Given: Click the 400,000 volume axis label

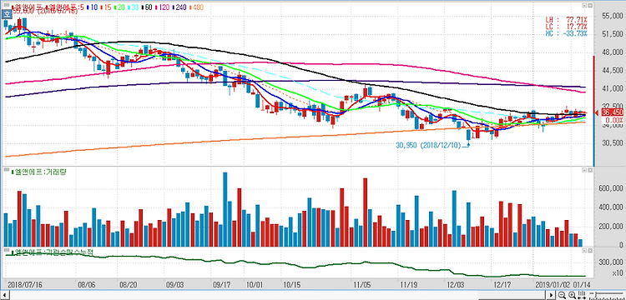Looking at the screenshot, I should pyautogui.click(x=611, y=207).
